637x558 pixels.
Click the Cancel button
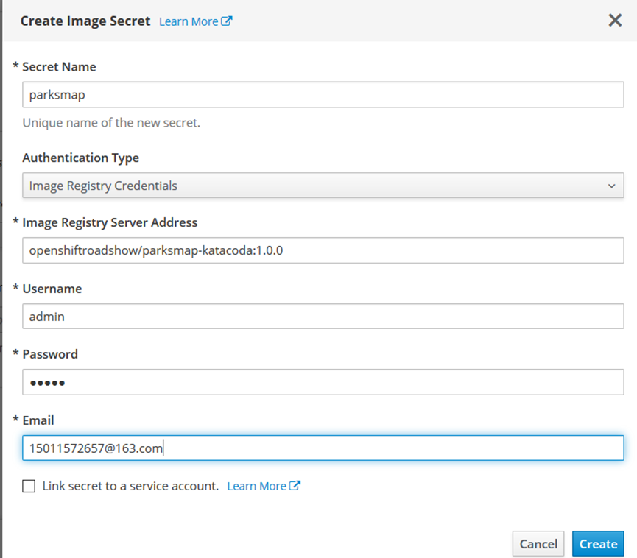(538, 544)
